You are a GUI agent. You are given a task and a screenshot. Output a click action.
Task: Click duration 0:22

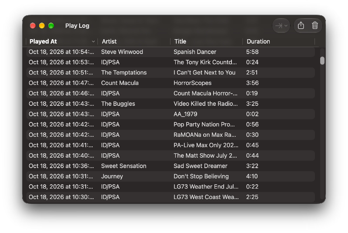[x=252, y=186]
